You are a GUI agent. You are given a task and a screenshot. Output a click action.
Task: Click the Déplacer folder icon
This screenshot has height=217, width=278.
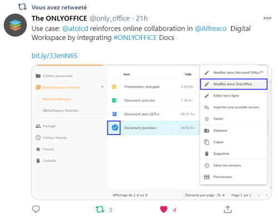coord(207,131)
